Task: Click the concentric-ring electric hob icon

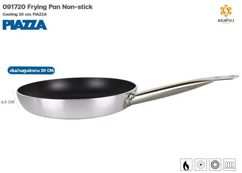Action: (x=200, y=165)
